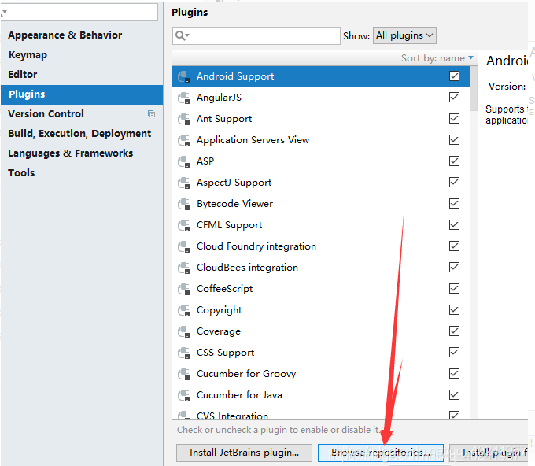Disable the Android Support plugin checkbox
Viewport: 535px width, 466px height.
(454, 76)
